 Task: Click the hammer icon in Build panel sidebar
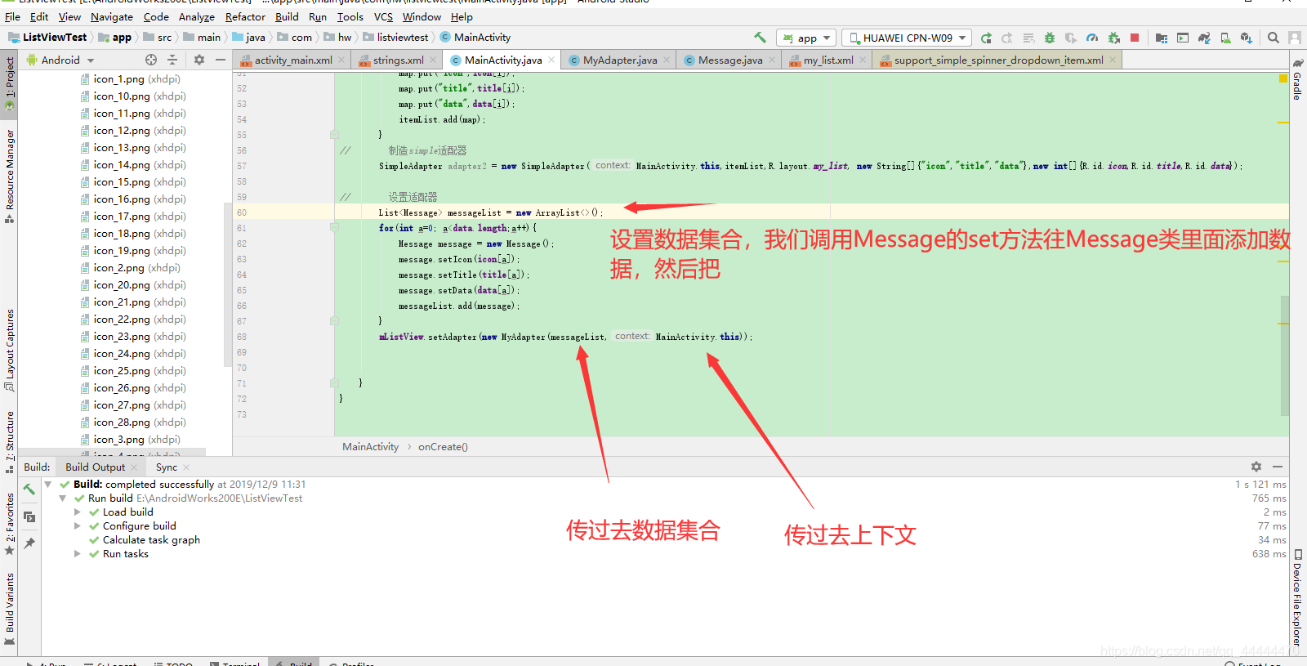tap(29, 489)
